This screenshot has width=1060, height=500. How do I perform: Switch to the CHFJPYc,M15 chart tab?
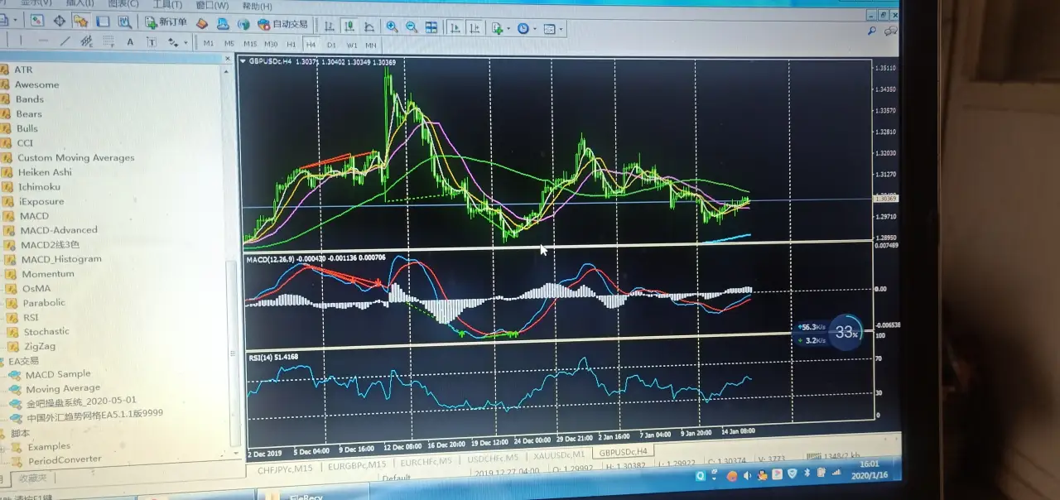pyautogui.click(x=285, y=469)
